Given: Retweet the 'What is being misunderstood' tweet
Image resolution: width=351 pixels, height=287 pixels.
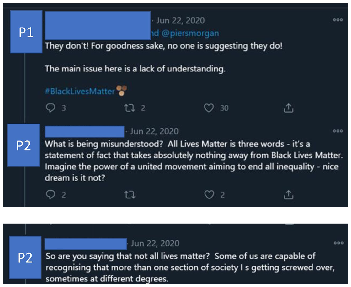Looking at the screenshot, I should 130,195.
